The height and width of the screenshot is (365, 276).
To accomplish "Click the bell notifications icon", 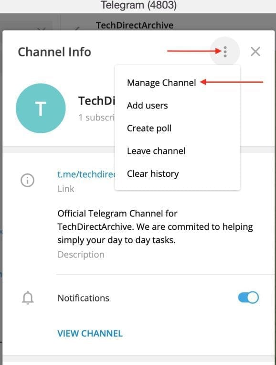I will pos(28,298).
